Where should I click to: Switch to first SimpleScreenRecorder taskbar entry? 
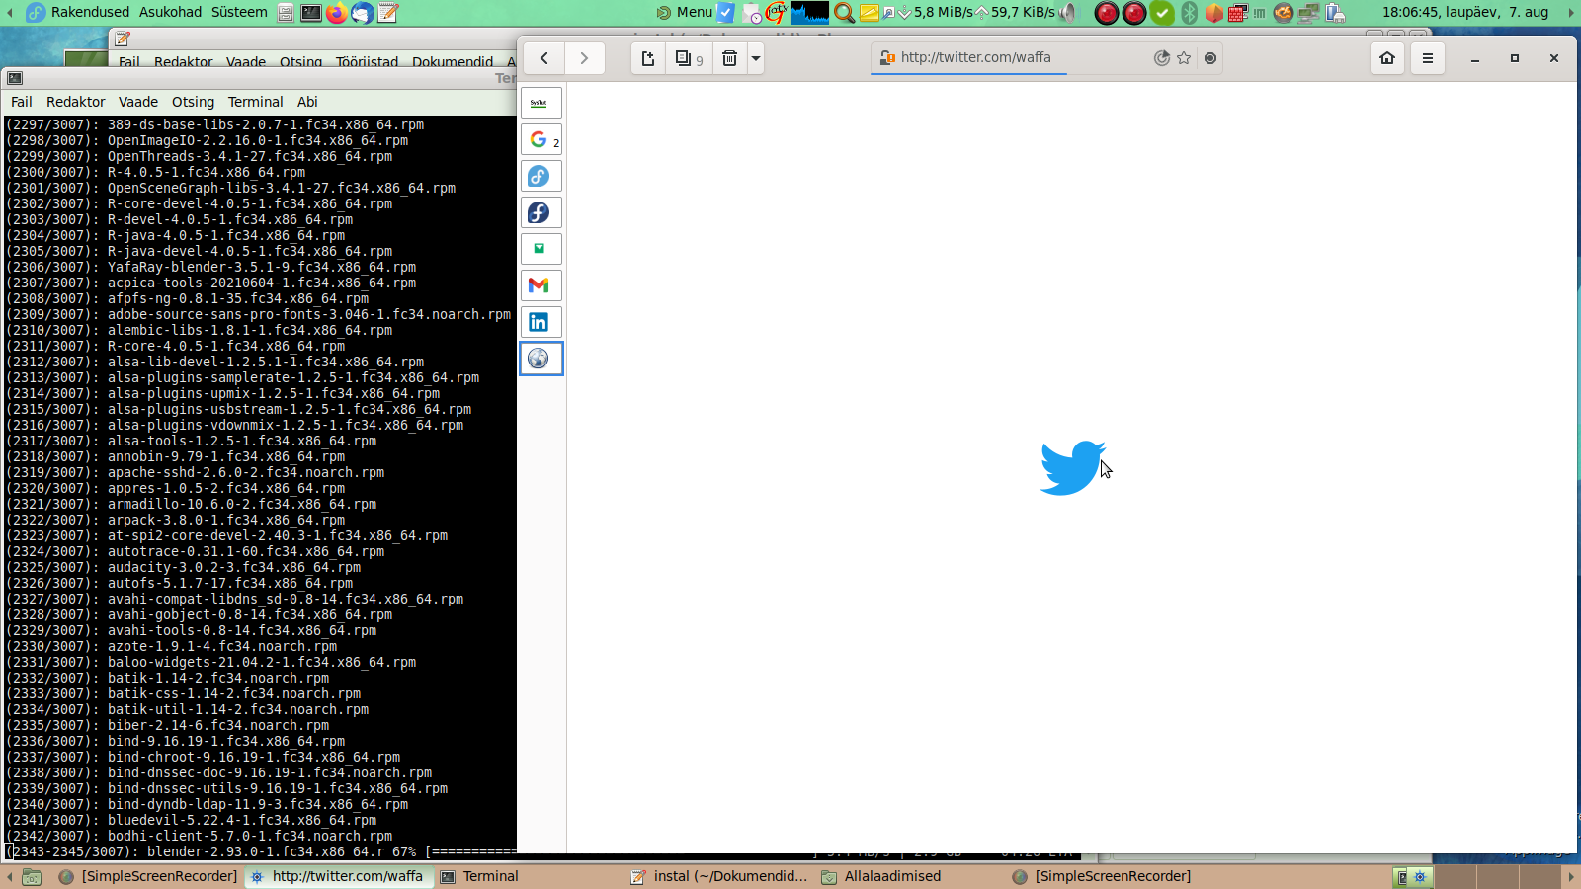pyautogui.click(x=148, y=876)
